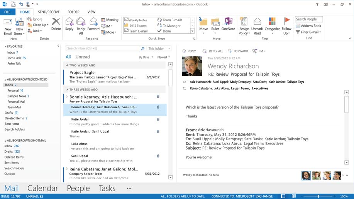Switch to Calendar view
Viewport: 354px width, 199px height.
point(43,188)
